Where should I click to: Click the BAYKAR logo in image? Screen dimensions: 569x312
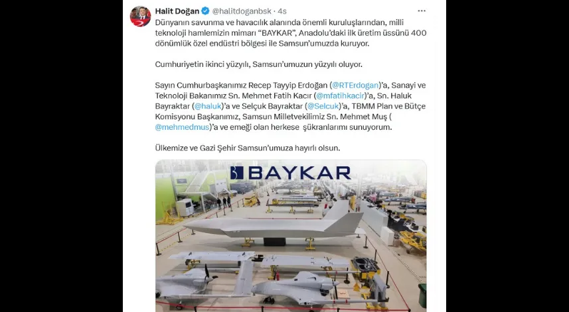[x=291, y=173]
